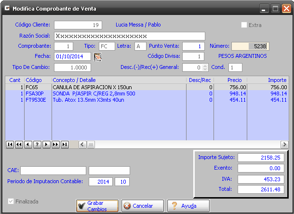Click the Código column header

coord(38,80)
